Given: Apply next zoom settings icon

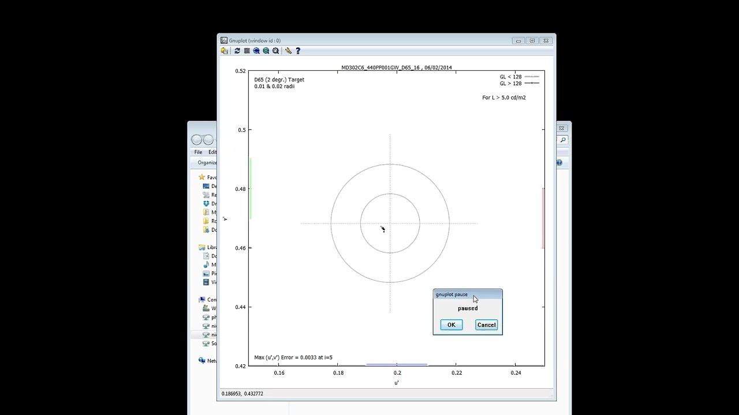Looking at the screenshot, I should 266,51.
